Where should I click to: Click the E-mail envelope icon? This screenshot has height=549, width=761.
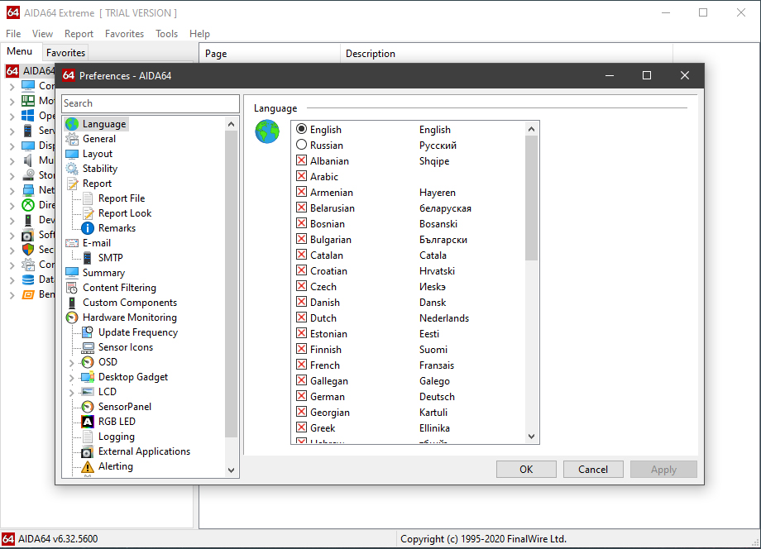[x=72, y=243]
